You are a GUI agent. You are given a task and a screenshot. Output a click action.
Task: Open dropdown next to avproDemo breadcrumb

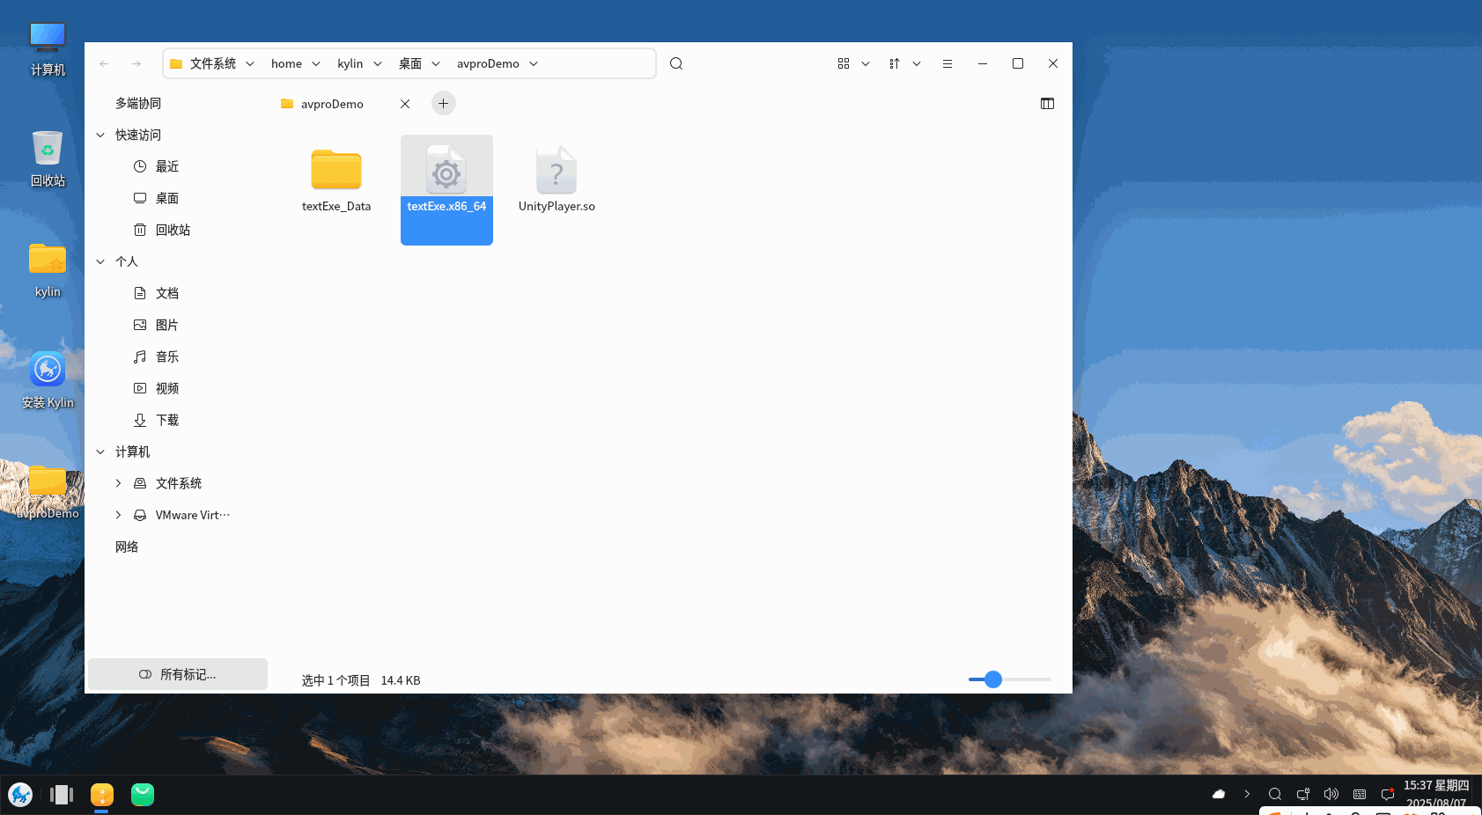point(534,63)
